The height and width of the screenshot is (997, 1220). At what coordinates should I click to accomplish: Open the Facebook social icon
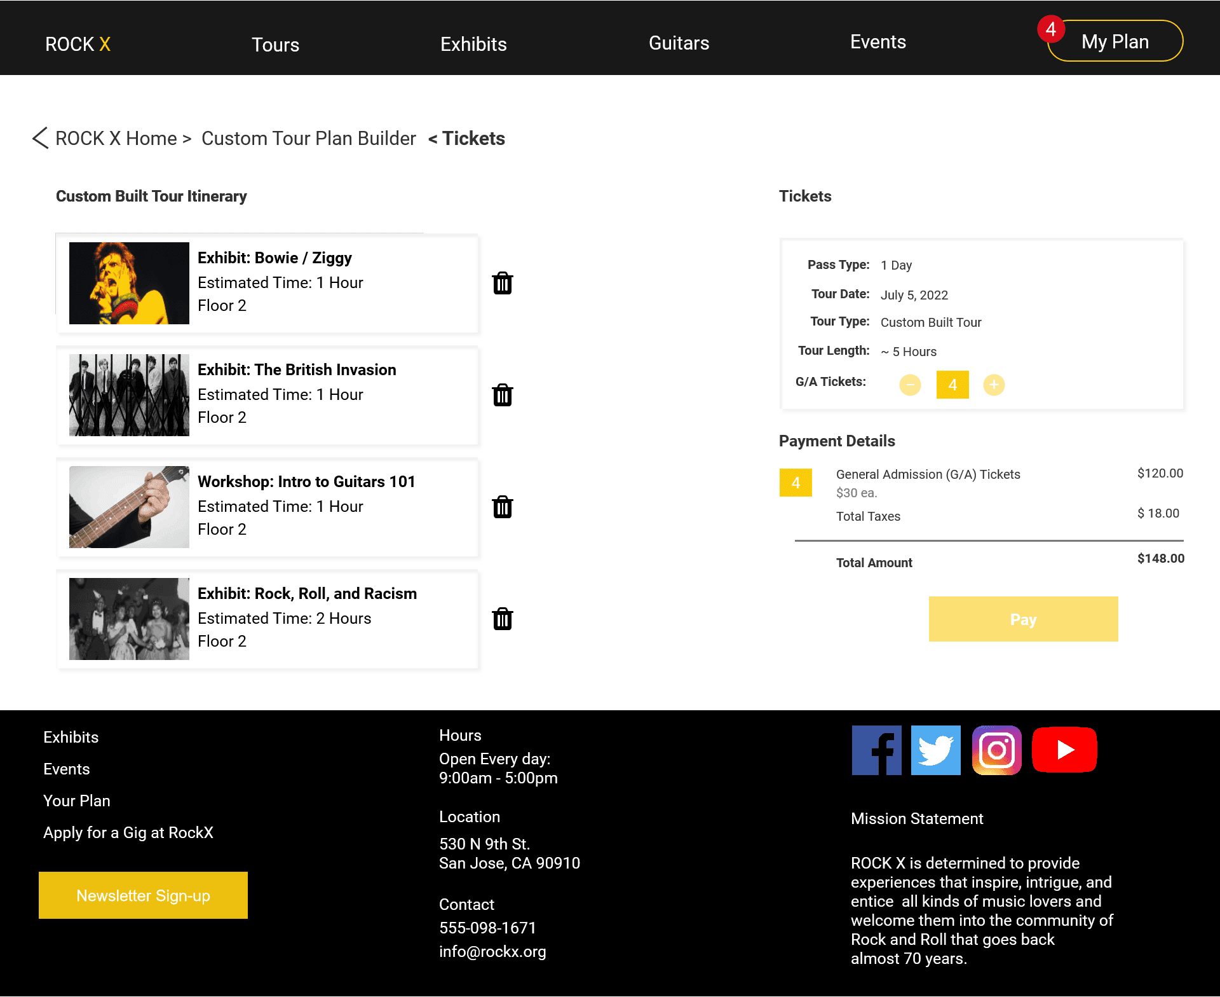tap(876, 750)
